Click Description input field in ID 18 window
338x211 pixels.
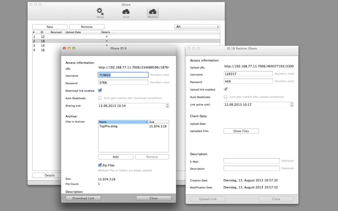251,168
